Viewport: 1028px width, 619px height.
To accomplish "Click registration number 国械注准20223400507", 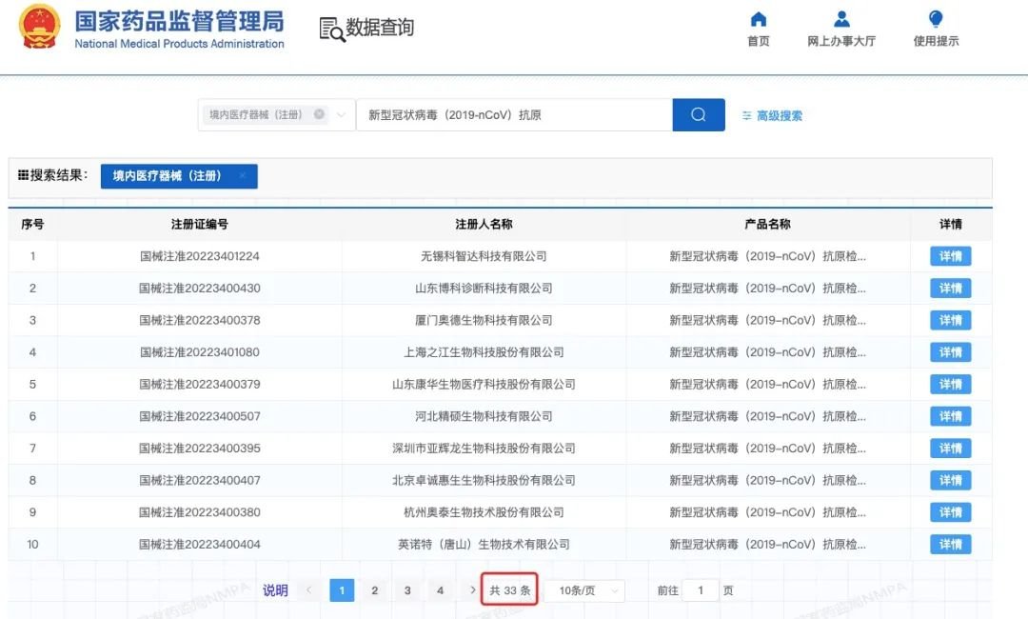I will pos(199,416).
